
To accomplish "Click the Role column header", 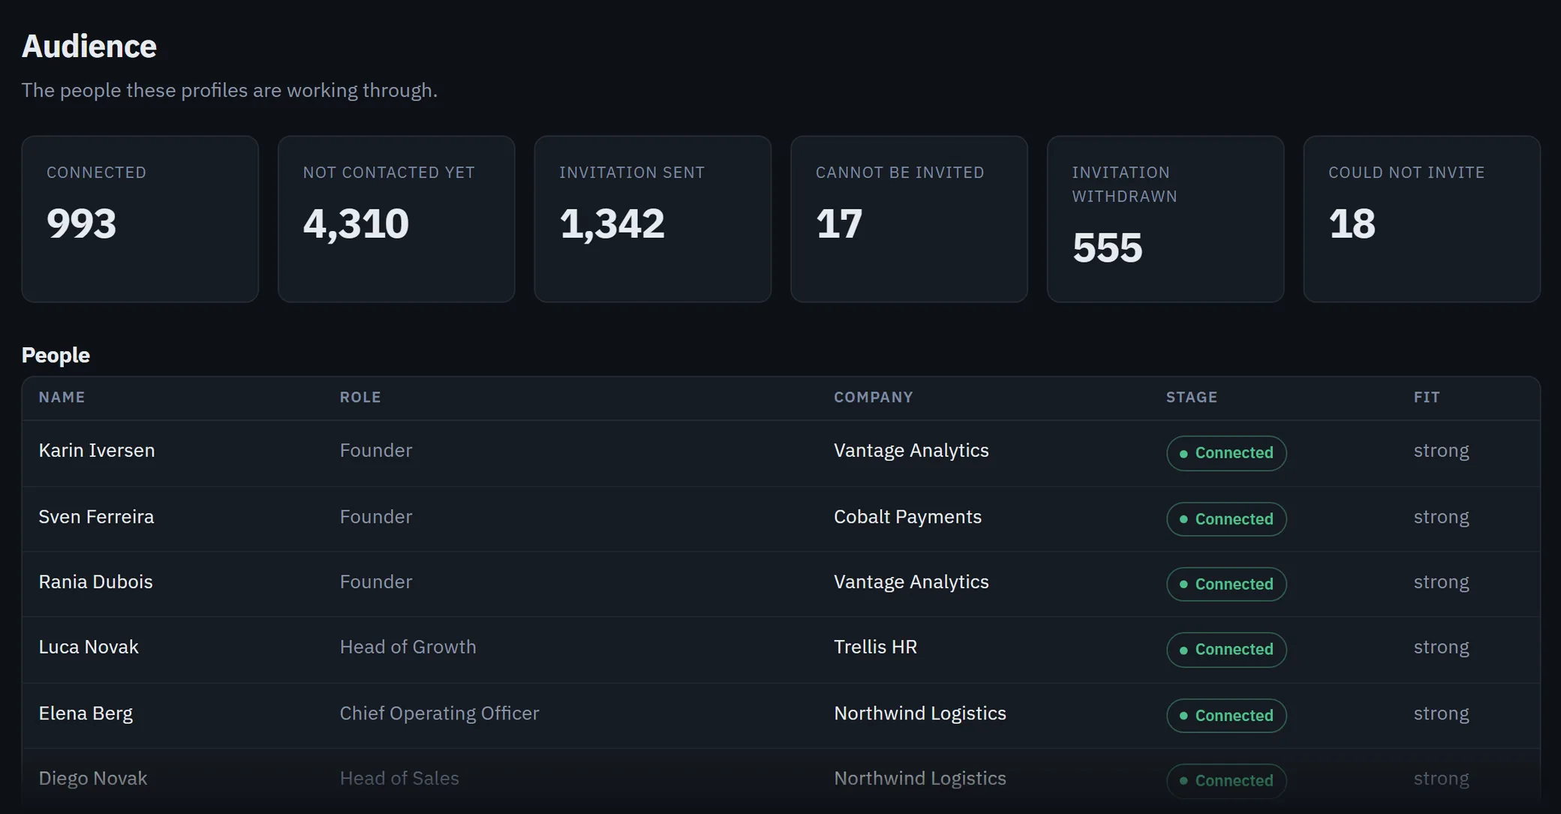I will 360,398.
